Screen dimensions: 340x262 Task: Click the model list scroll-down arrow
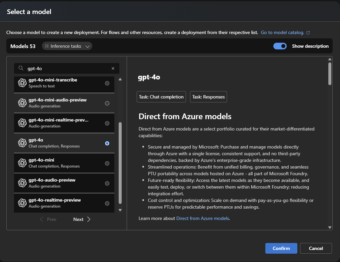[x=120, y=210]
